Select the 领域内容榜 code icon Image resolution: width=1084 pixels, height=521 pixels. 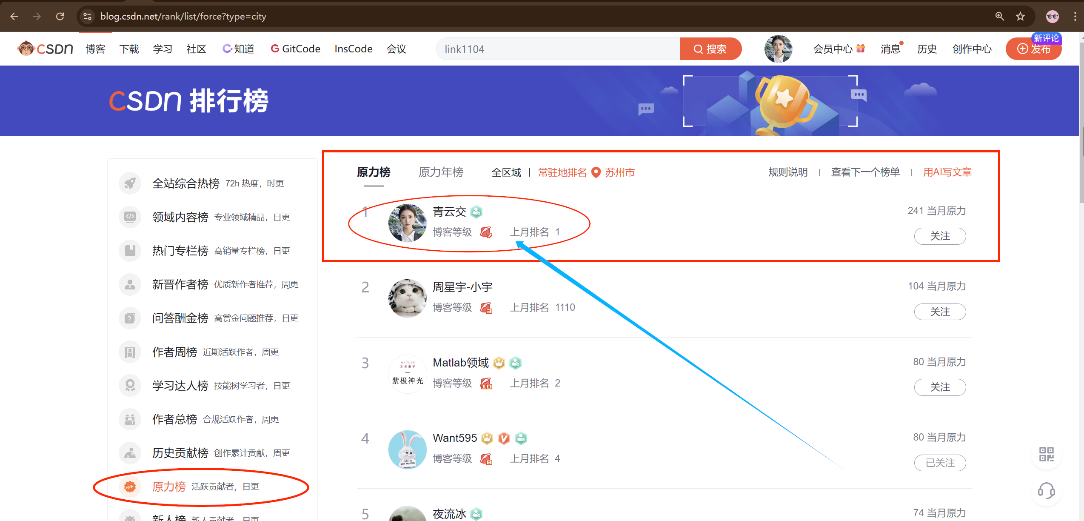coord(130,217)
